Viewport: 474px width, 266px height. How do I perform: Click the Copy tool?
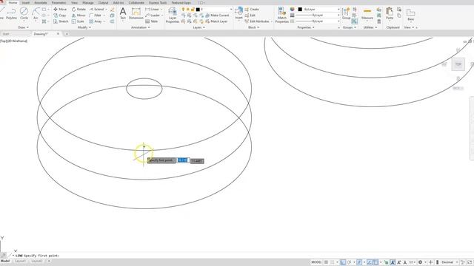(60, 15)
